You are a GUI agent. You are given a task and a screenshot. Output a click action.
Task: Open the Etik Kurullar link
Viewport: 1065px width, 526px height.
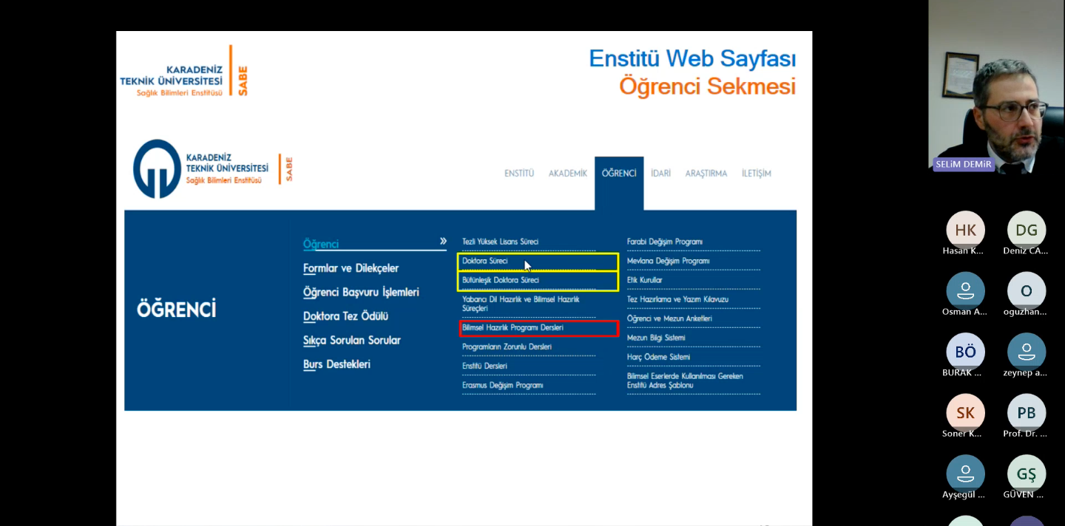(645, 280)
